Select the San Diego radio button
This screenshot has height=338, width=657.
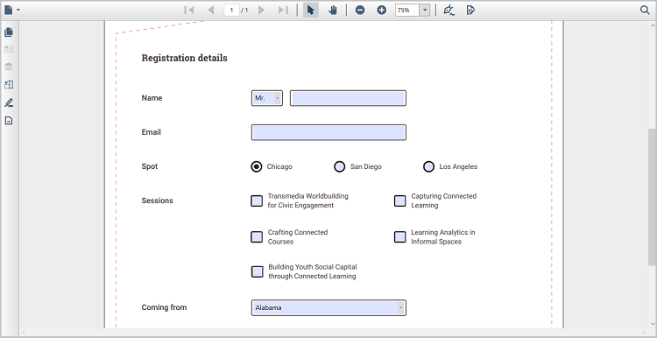click(339, 166)
